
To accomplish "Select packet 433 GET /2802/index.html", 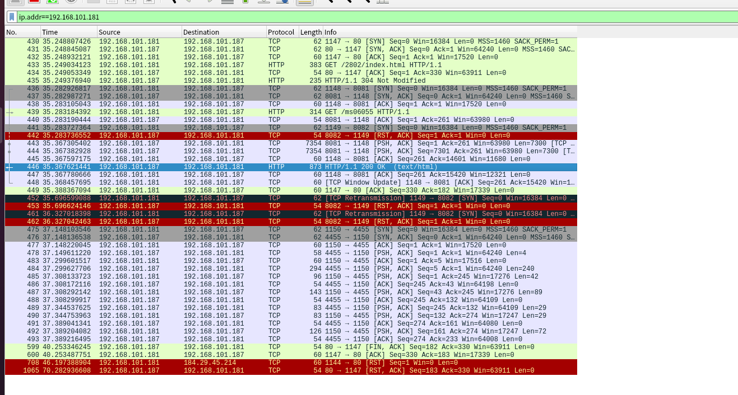I will (x=291, y=65).
